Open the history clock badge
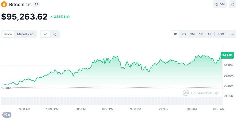Image resolution: width=236 pixels, height=119 pixels. tap(7, 115)
